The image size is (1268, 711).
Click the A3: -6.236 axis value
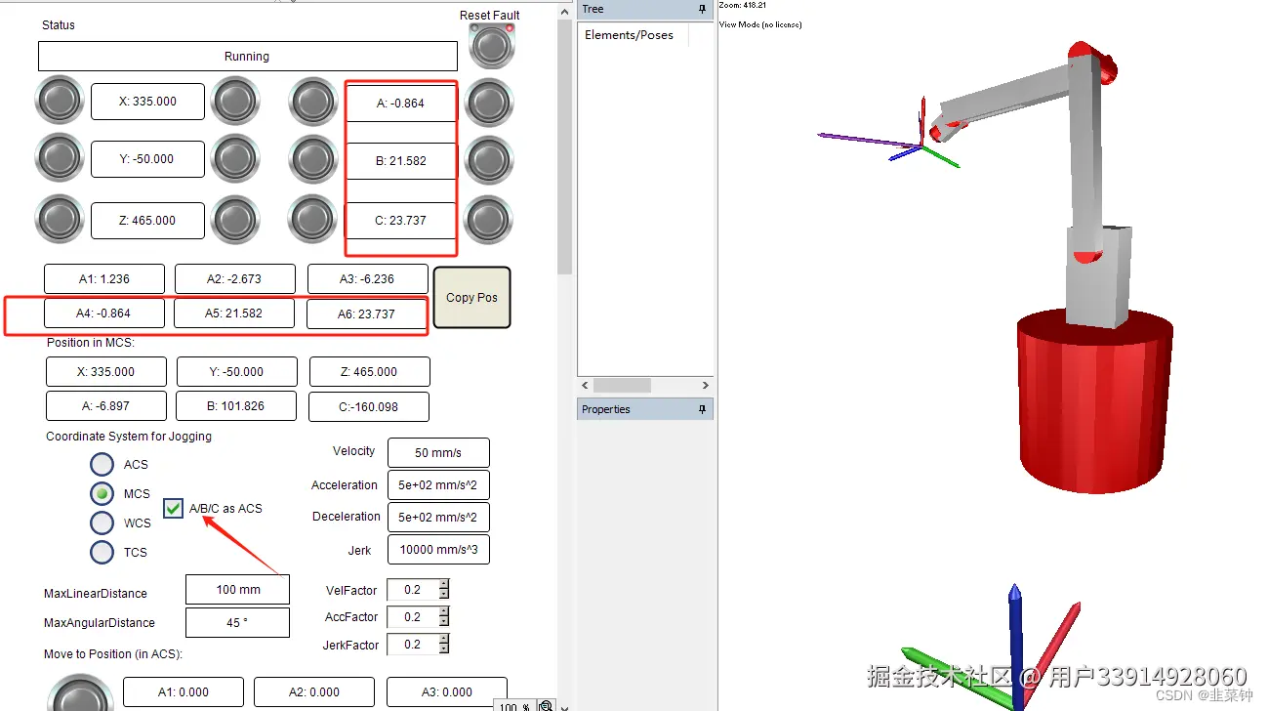(x=368, y=278)
